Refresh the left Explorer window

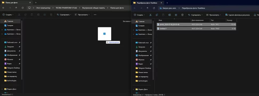tap(22, 8)
